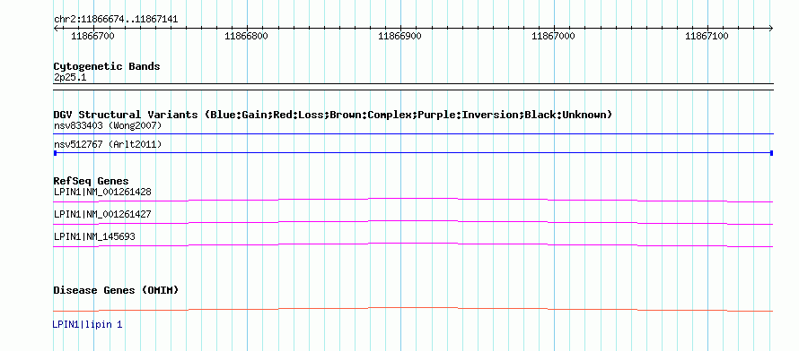Viewport: 799px width, 351px height.
Task: Click the 2p25.1 cytogenetic band bar
Action: click(413, 87)
